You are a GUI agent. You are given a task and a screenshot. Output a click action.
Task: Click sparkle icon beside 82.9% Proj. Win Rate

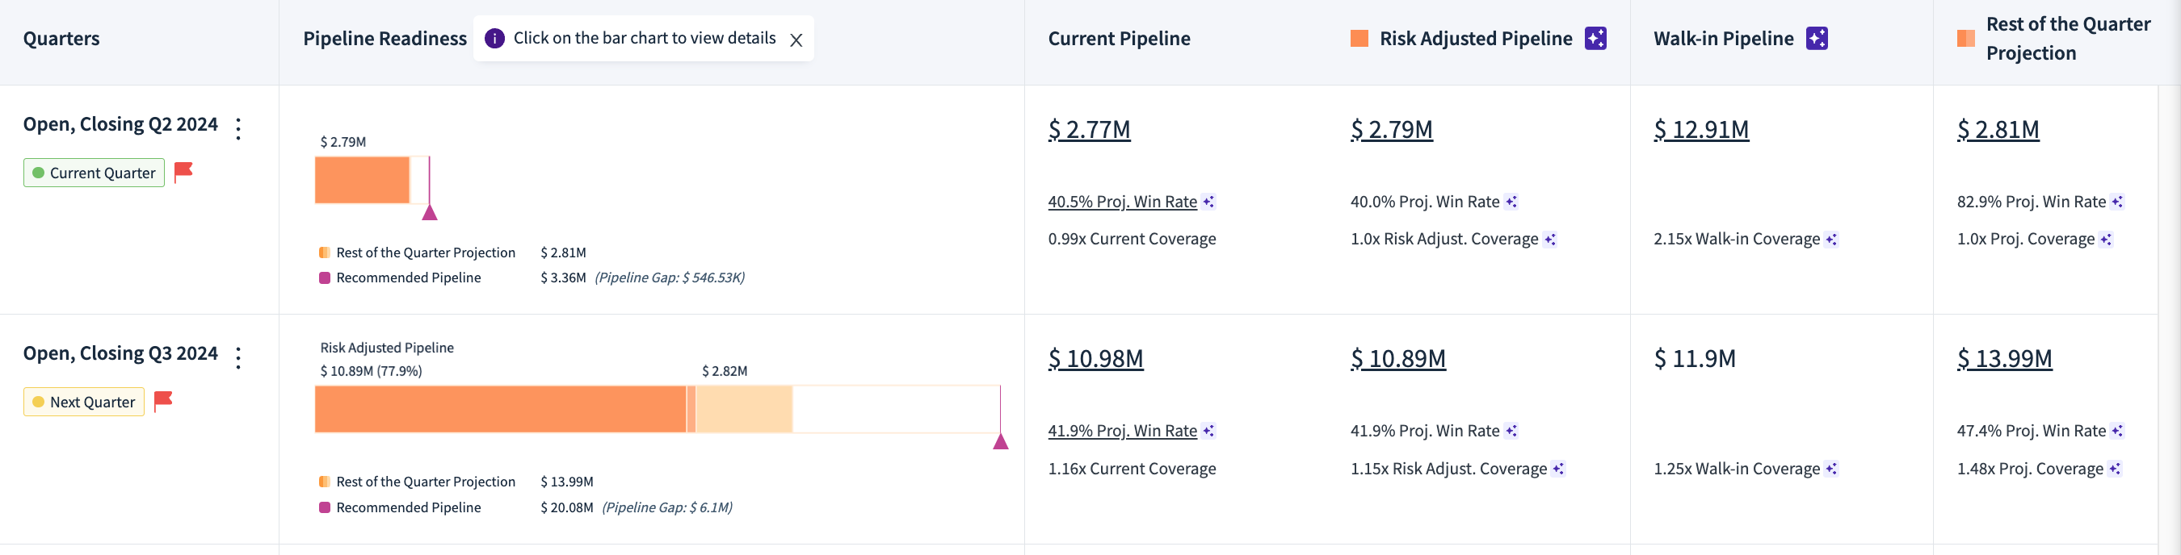(x=2117, y=202)
